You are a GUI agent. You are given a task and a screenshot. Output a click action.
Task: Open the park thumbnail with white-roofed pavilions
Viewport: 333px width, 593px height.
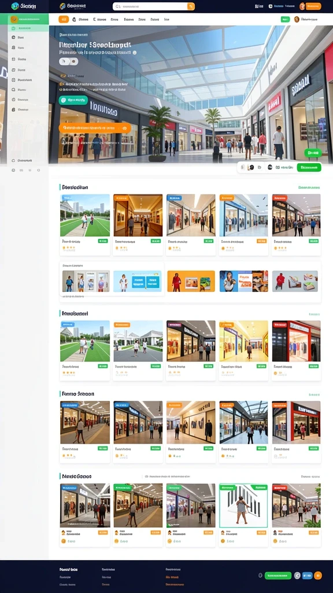click(x=138, y=341)
